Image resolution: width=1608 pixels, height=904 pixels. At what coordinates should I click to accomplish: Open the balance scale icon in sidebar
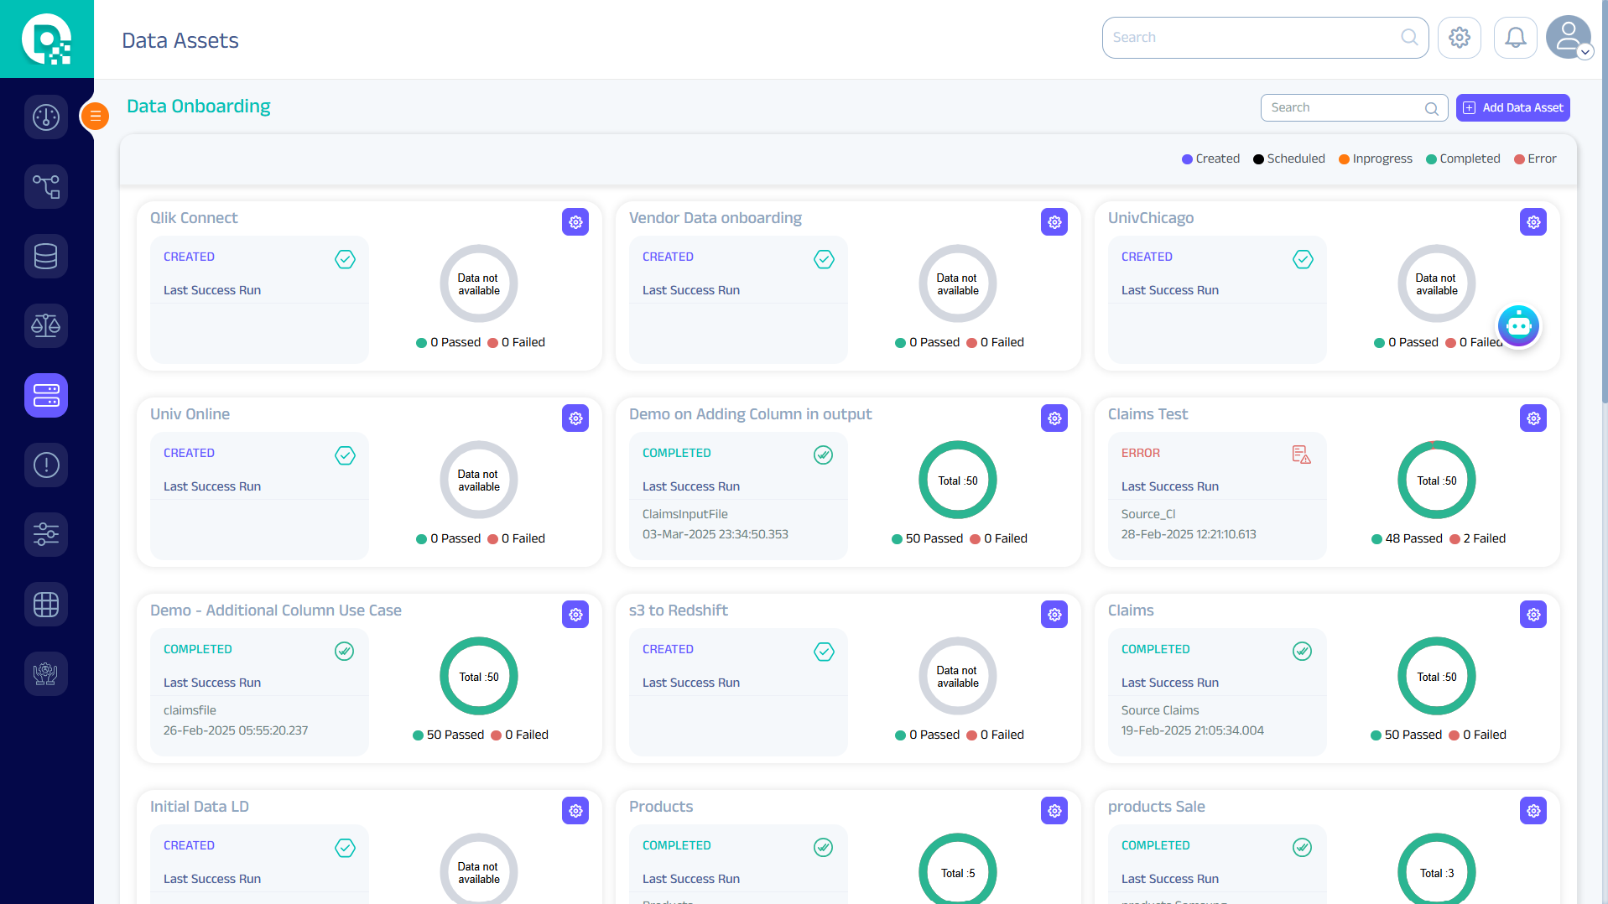tap(46, 325)
